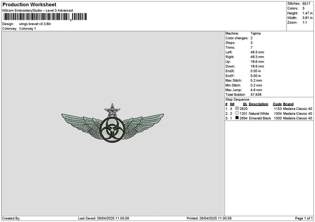315x222 pixels.
Task: Click the 'Description' column header
Action: point(258,104)
